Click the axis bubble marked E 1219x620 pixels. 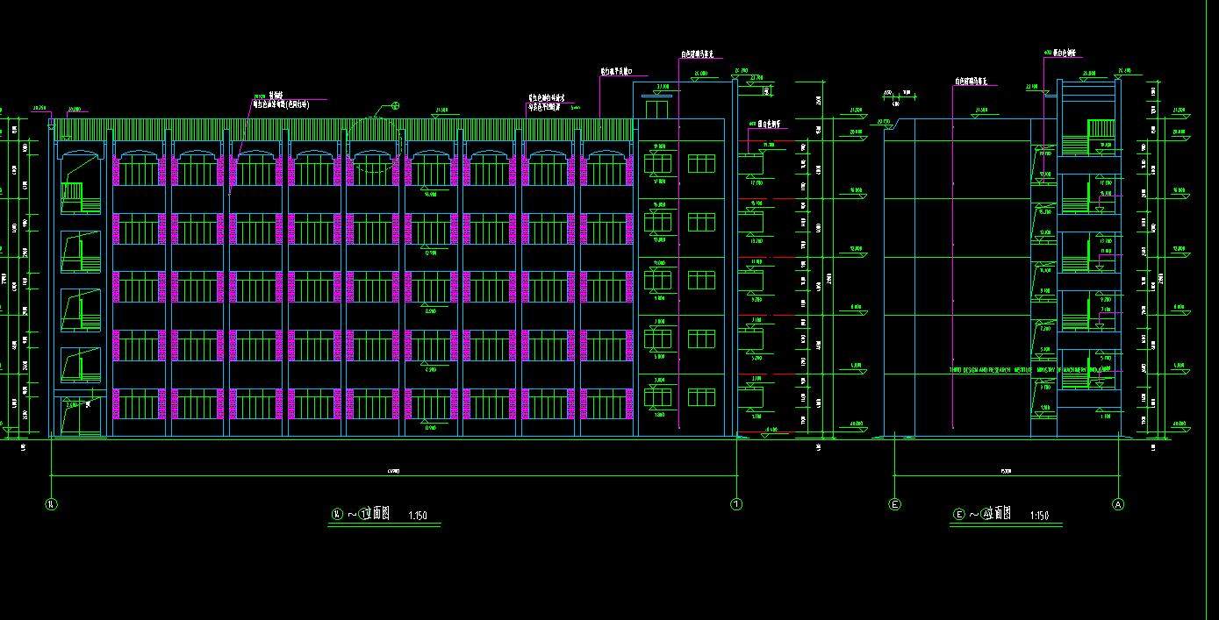click(x=895, y=504)
